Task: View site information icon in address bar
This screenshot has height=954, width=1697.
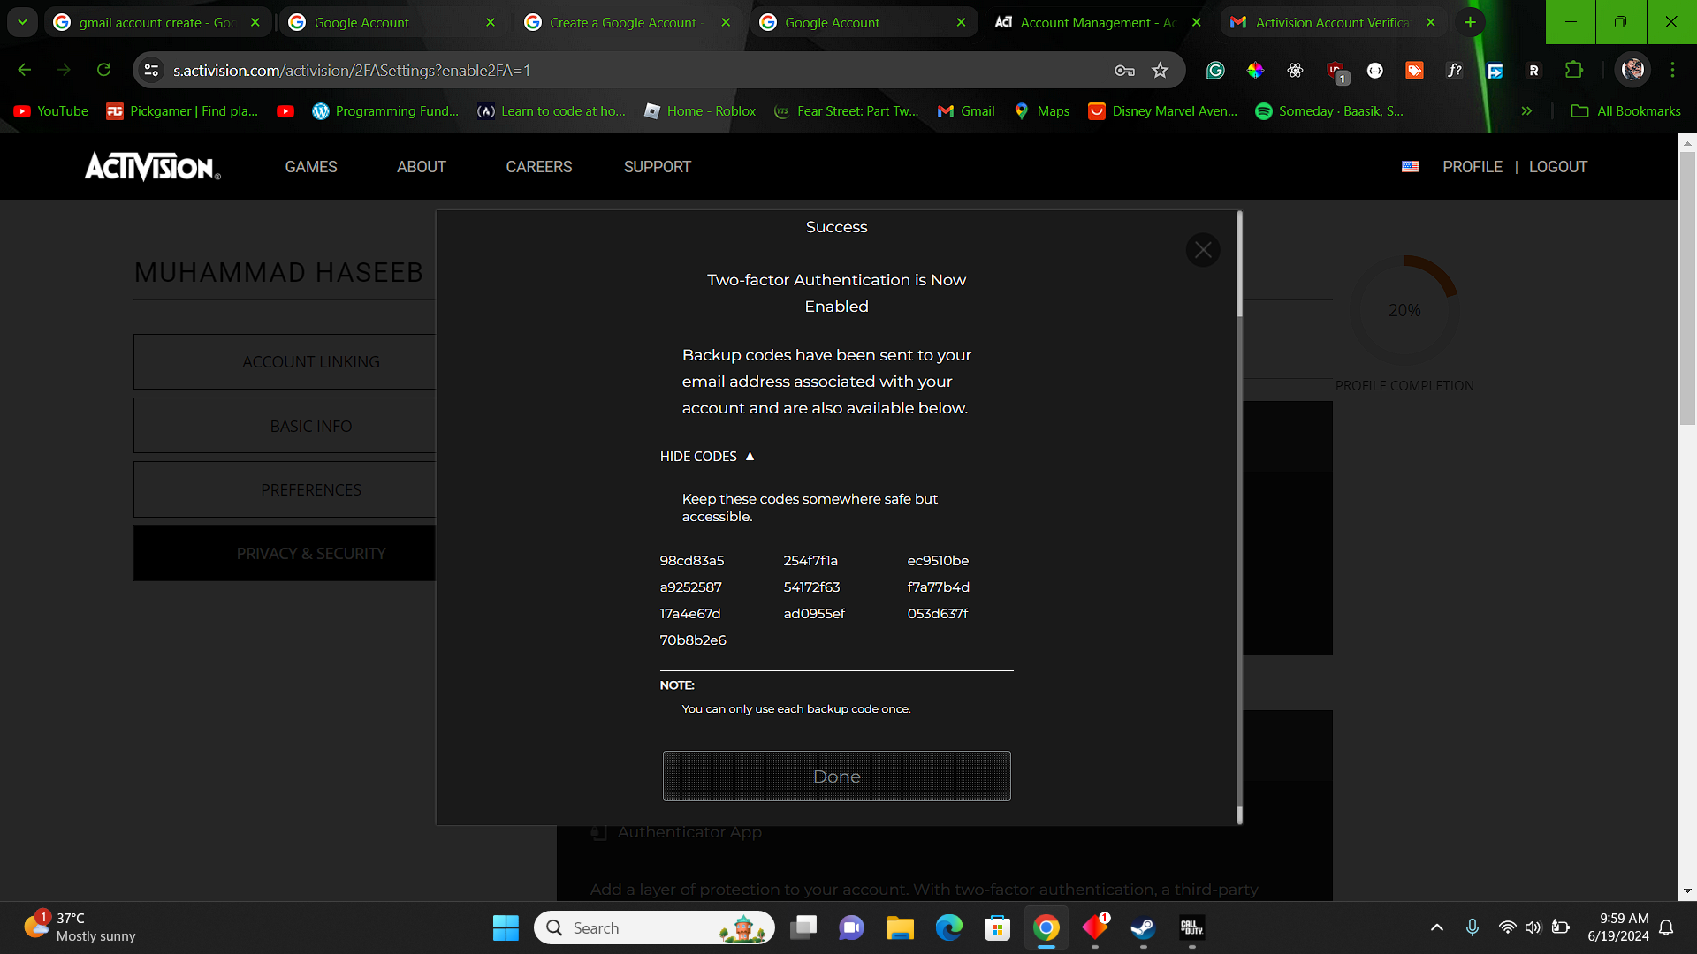Action: point(152,71)
